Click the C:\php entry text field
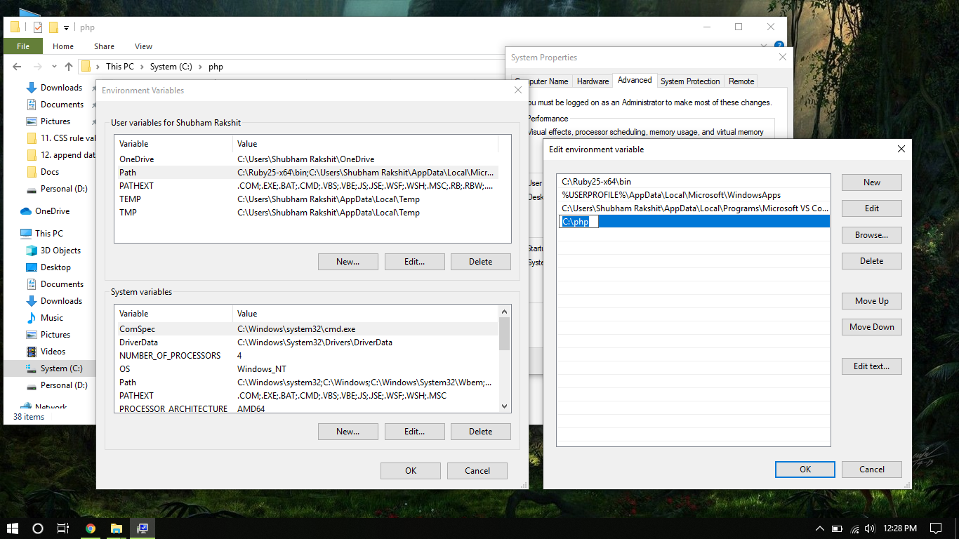Image resolution: width=959 pixels, height=539 pixels. [578, 222]
